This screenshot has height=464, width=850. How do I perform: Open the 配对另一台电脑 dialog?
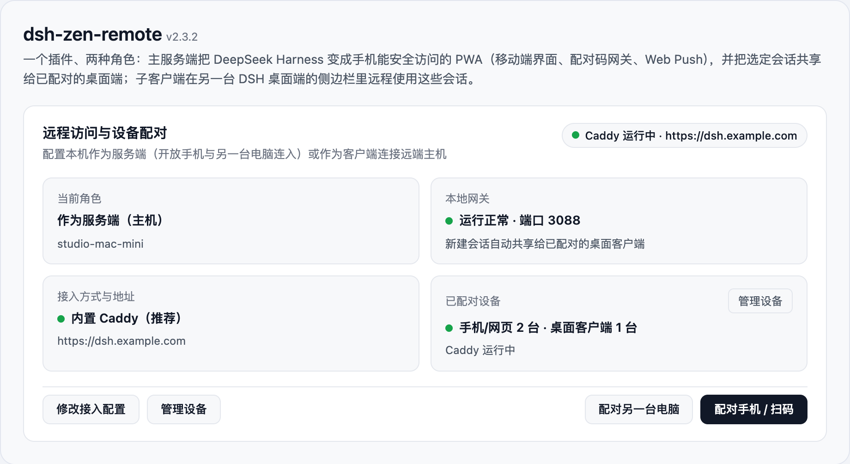pyautogui.click(x=639, y=409)
